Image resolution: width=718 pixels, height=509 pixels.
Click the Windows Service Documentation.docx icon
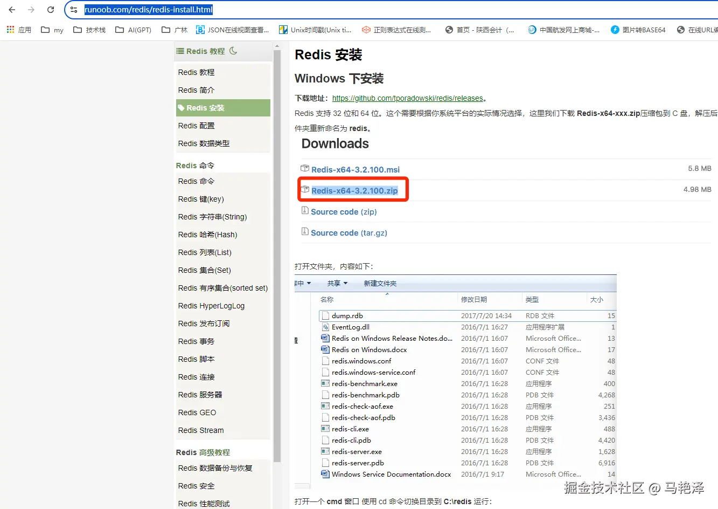pyautogui.click(x=325, y=474)
